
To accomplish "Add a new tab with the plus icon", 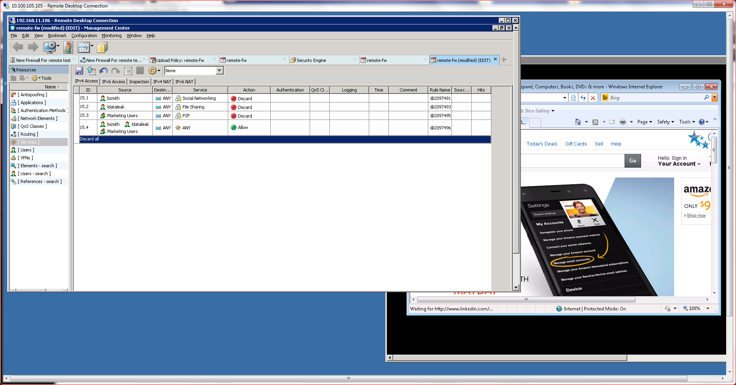I will point(504,60).
